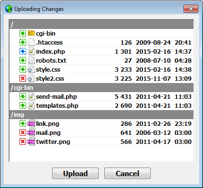Click the green upload arrow beside cgi-bin
The width and height of the screenshot is (203, 188).
23,33
